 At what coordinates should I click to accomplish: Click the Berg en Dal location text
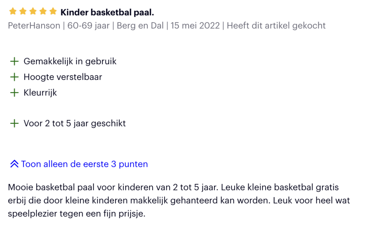[140, 26]
